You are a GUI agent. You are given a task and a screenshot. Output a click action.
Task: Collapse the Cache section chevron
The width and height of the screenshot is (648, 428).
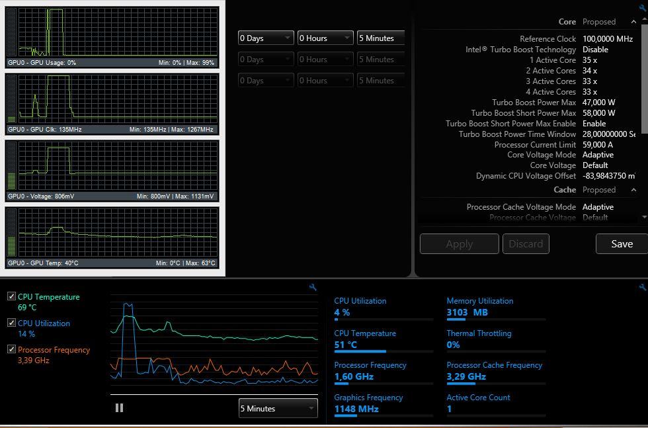tap(633, 190)
